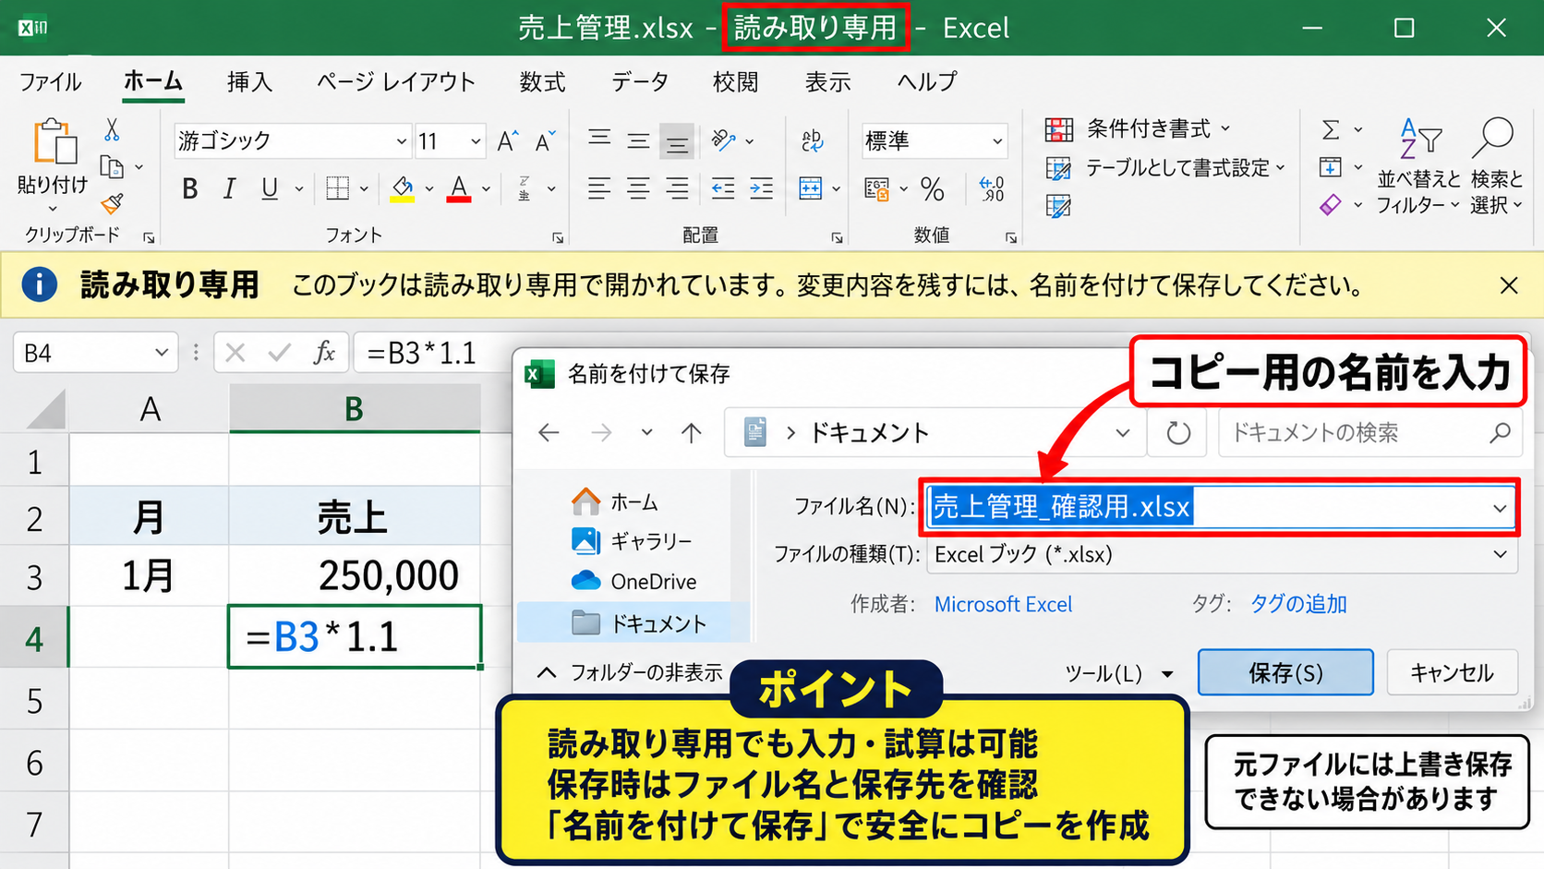Switch to the データ tab
This screenshot has width=1544, height=869.
click(640, 82)
